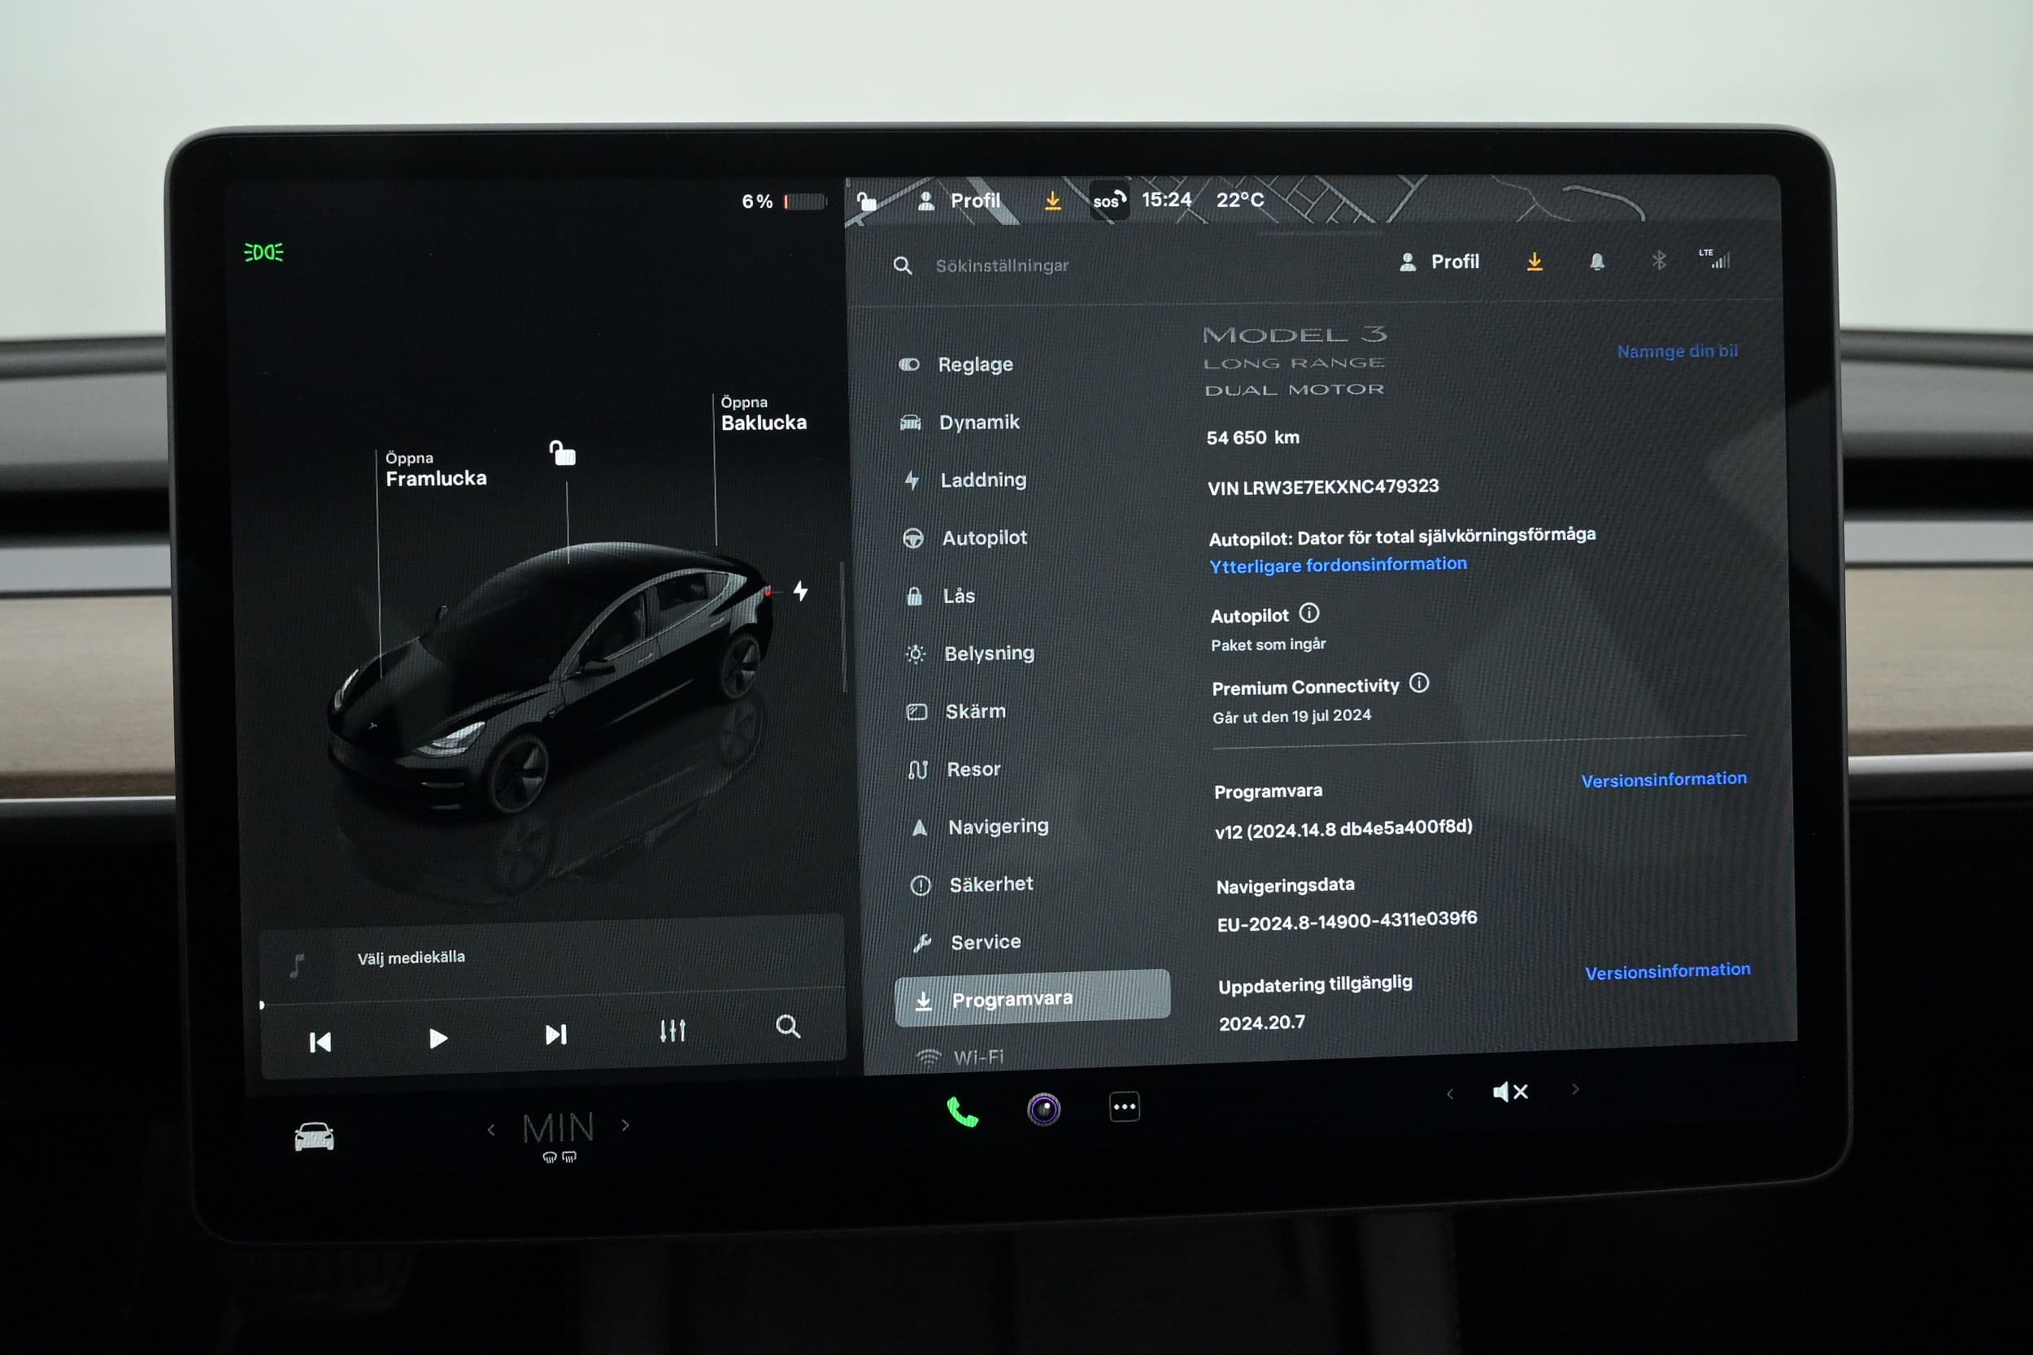Tap the car controls icon
Screen dimensions: 2033x1355
(314, 1136)
